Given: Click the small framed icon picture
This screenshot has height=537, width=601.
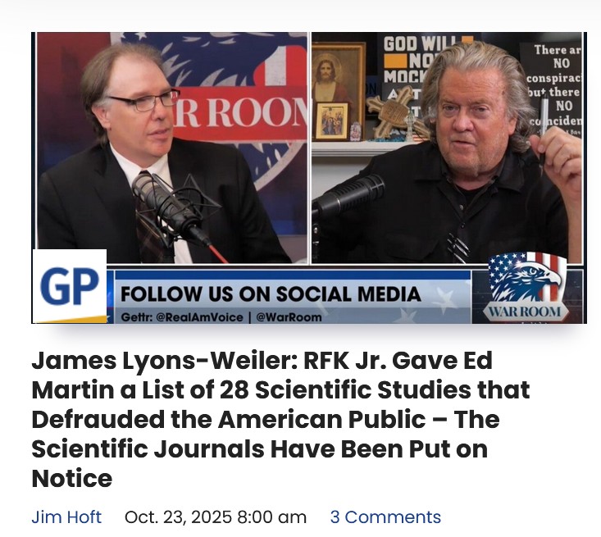Looking at the screenshot, I should tap(332, 121).
